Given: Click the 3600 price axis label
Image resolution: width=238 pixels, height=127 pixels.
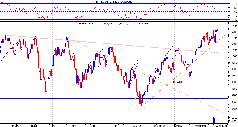Looking at the screenshot, I should [234, 109].
